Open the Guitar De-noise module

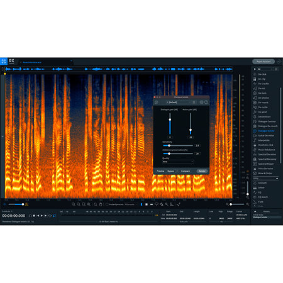point(264,136)
